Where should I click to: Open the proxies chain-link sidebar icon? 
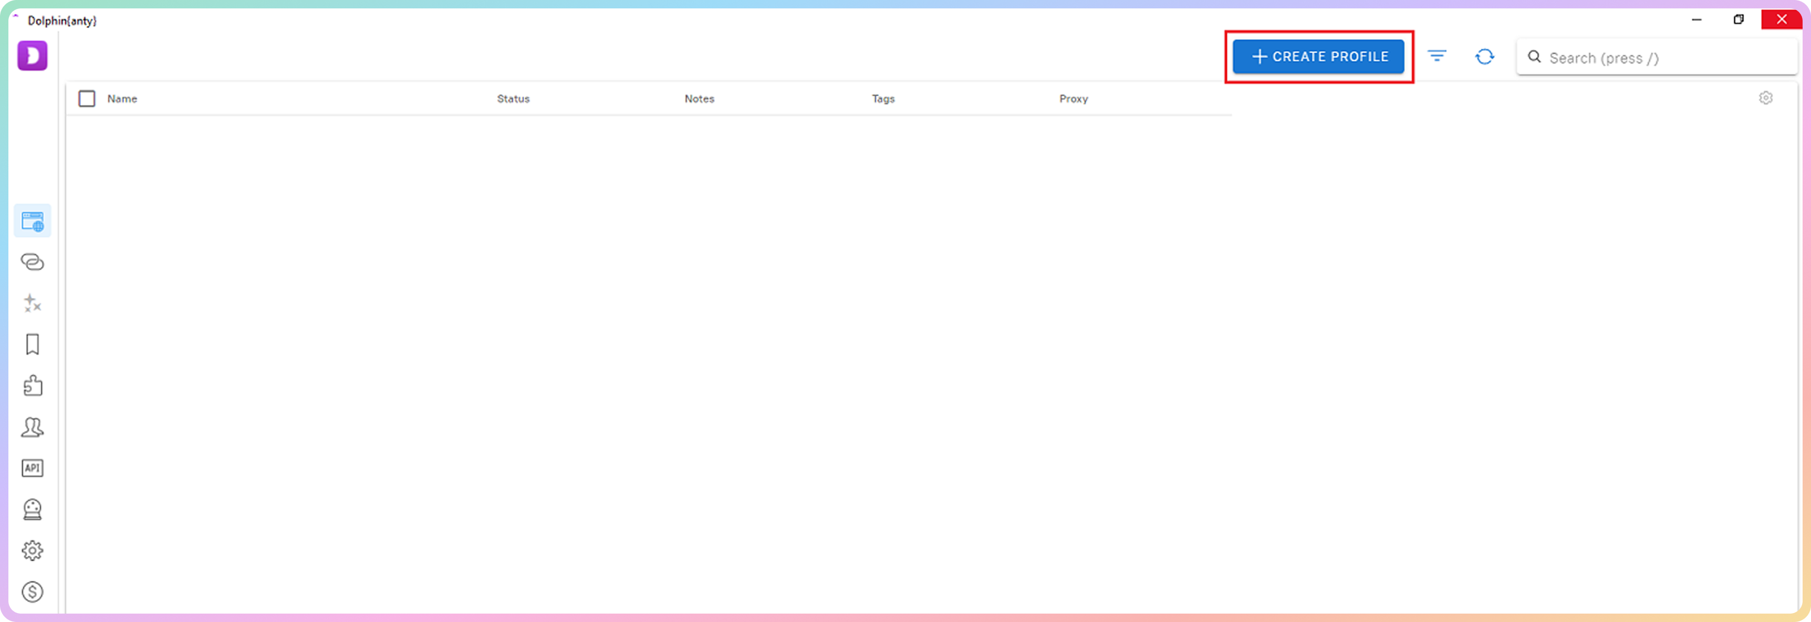point(33,262)
